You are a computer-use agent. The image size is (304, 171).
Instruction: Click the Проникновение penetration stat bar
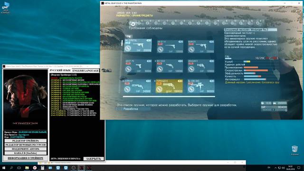pos(251,67)
